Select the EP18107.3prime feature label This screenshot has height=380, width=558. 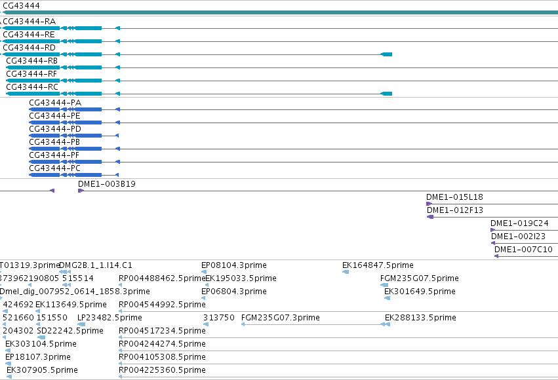38,358
